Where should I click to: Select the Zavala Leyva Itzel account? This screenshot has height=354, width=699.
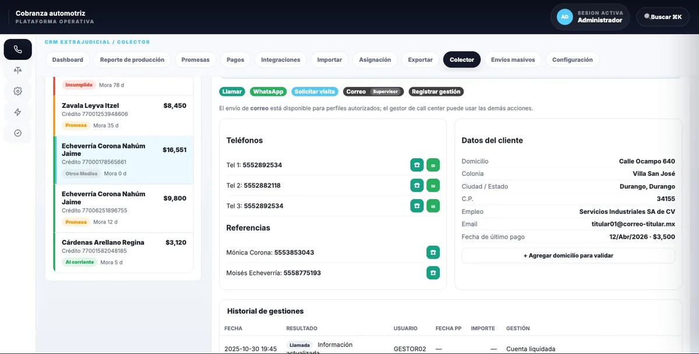coord(123,115)
